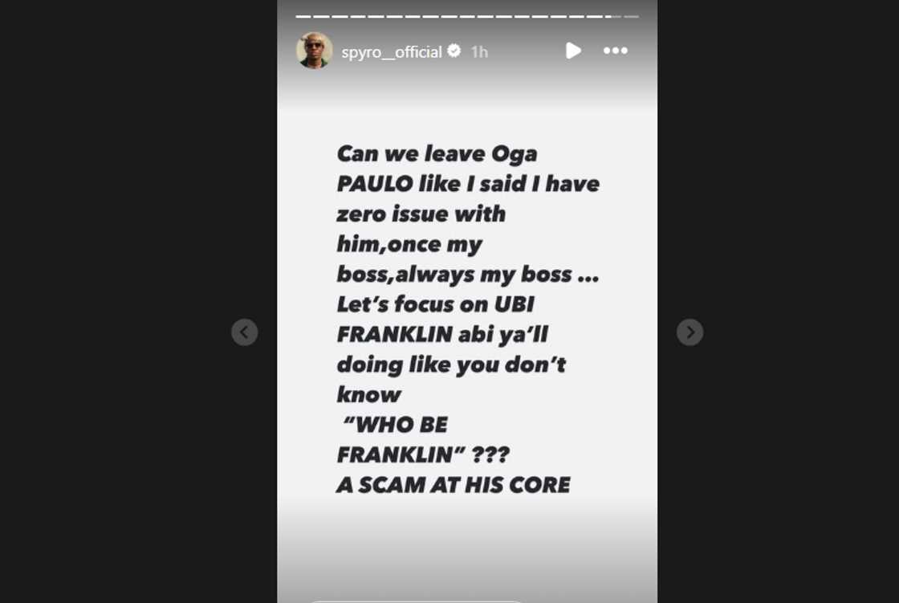Click the "WHO BE FRANKLIN" quote text
Viewport: 899px width, 603px height.
click(x=423, y=439)
